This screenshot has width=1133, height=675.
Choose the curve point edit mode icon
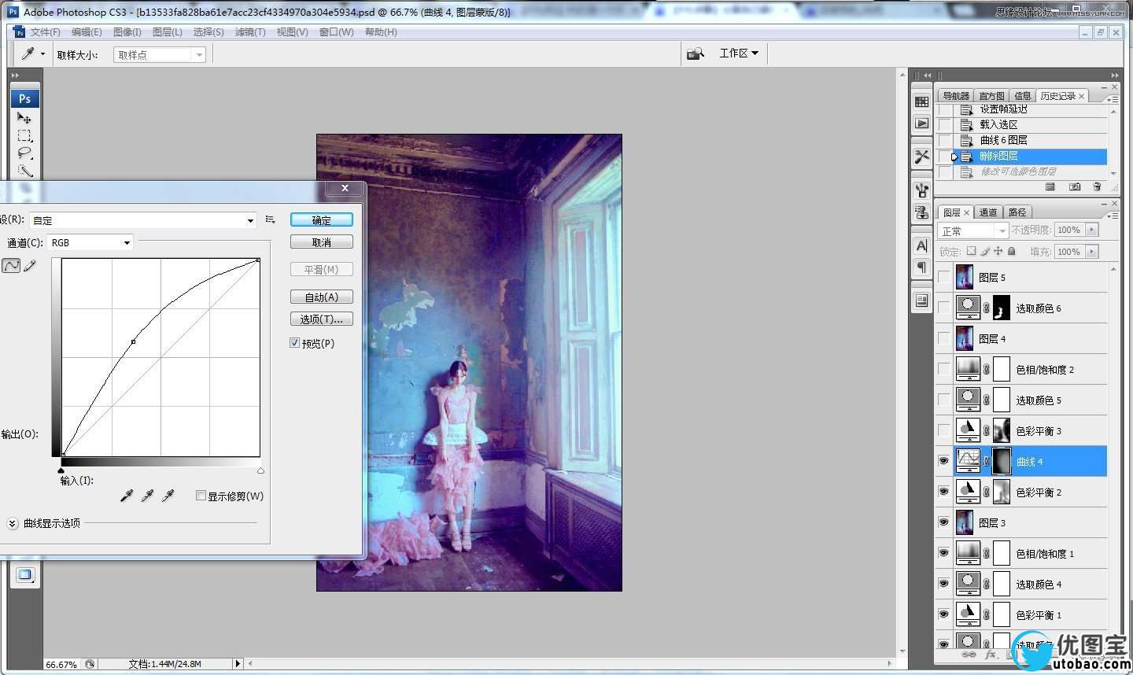pos(11,266)
